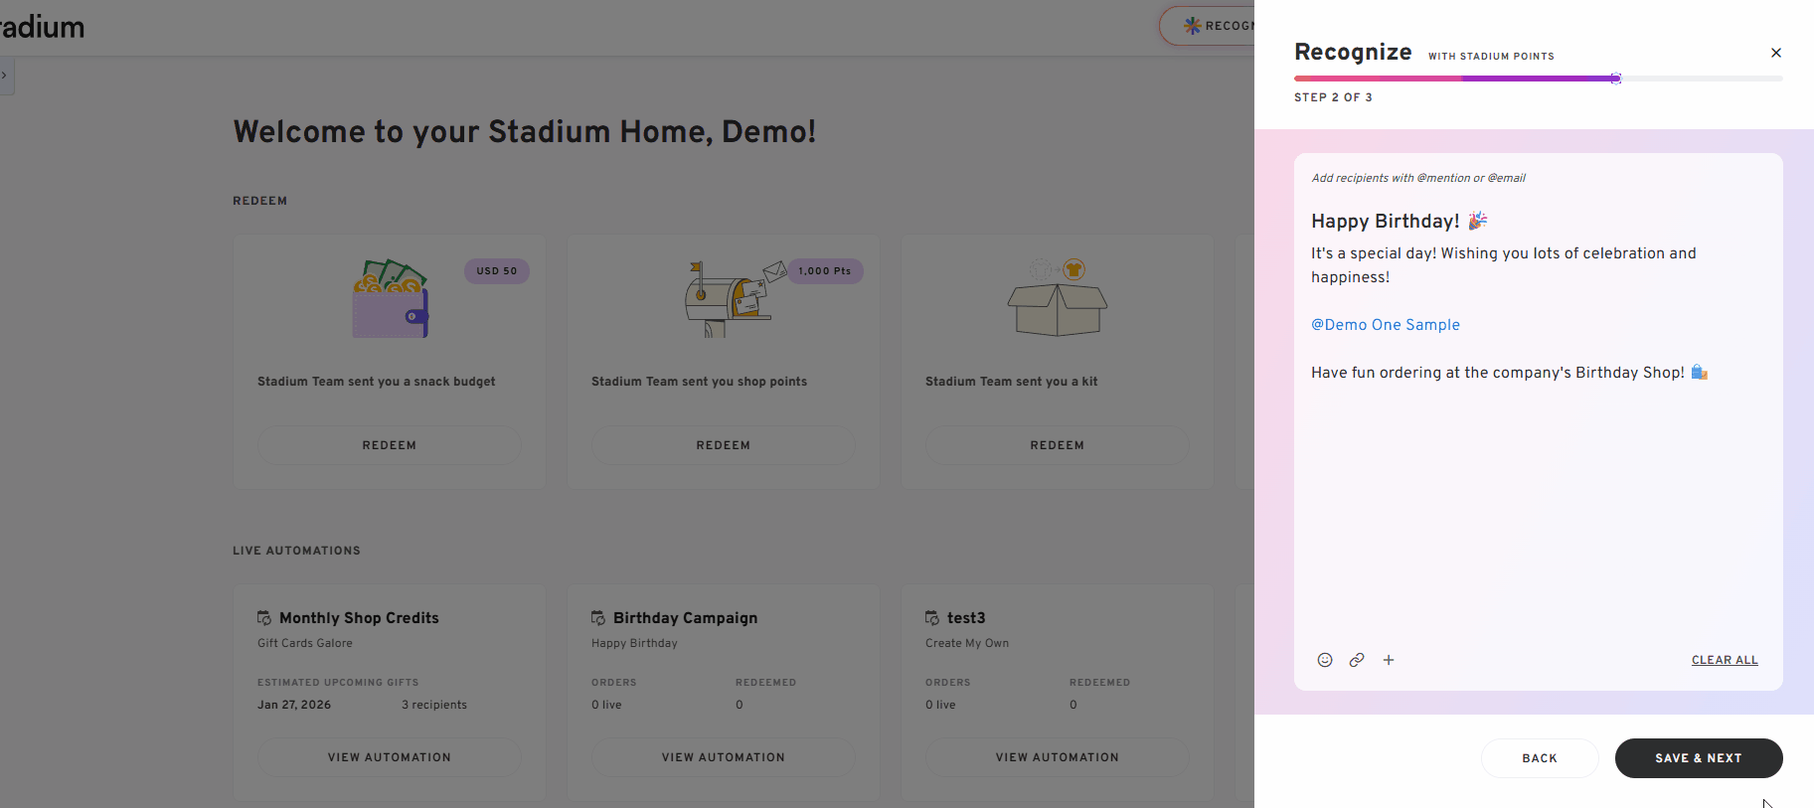Screen dimensions: 1814x808
Task: View the Birthday Campaign automation
Action: 724,757
